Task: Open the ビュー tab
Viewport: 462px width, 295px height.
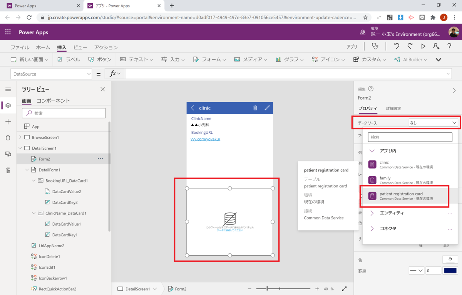Action: tap(80, 47)
